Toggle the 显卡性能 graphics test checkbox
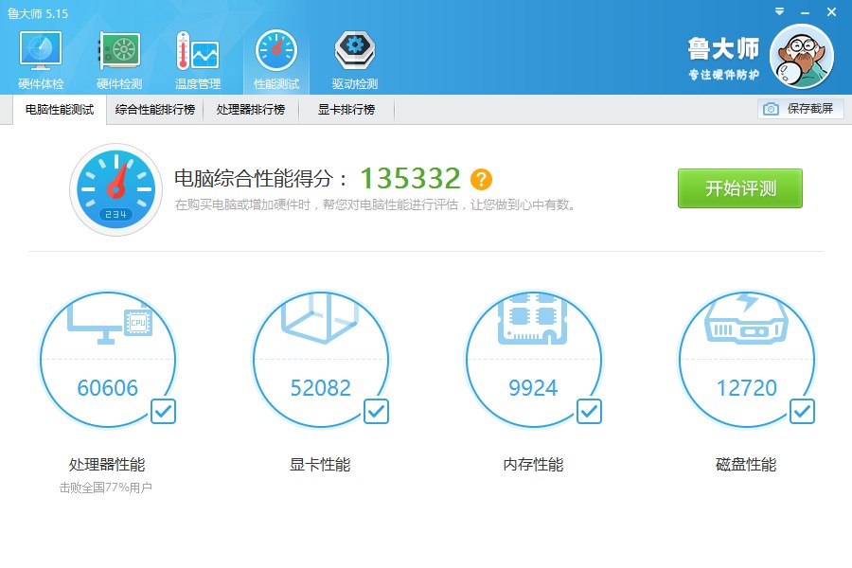 (x=376, y=412)
